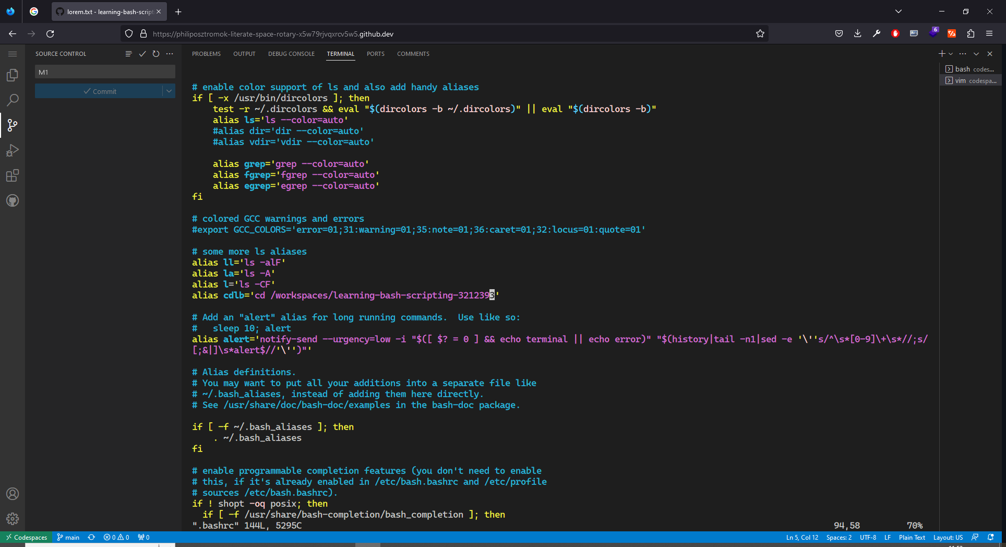Expand the Commit button dropdown arrow
Image resolution: width=1006 pixels, height=547 pixels.
click(x=169, y=91)
